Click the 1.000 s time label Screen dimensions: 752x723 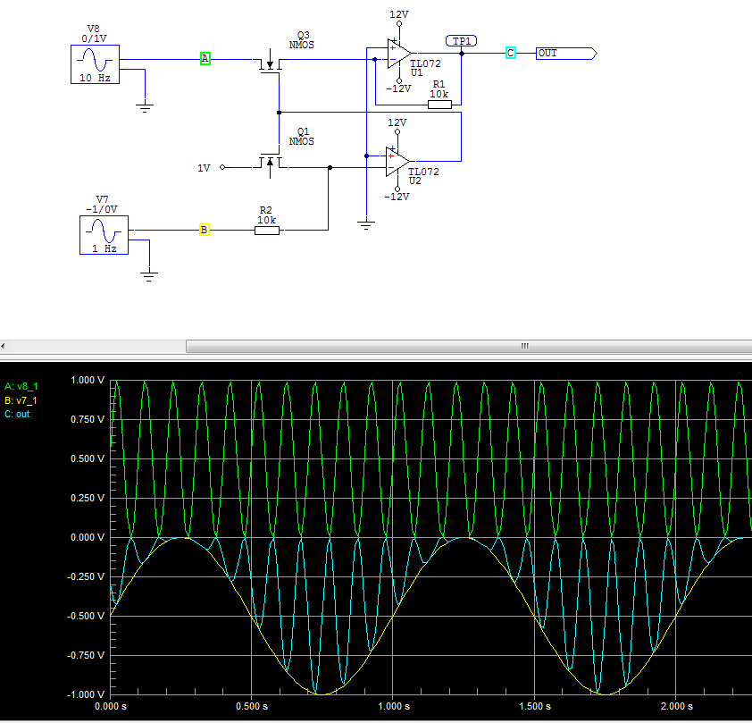(394, 706)
